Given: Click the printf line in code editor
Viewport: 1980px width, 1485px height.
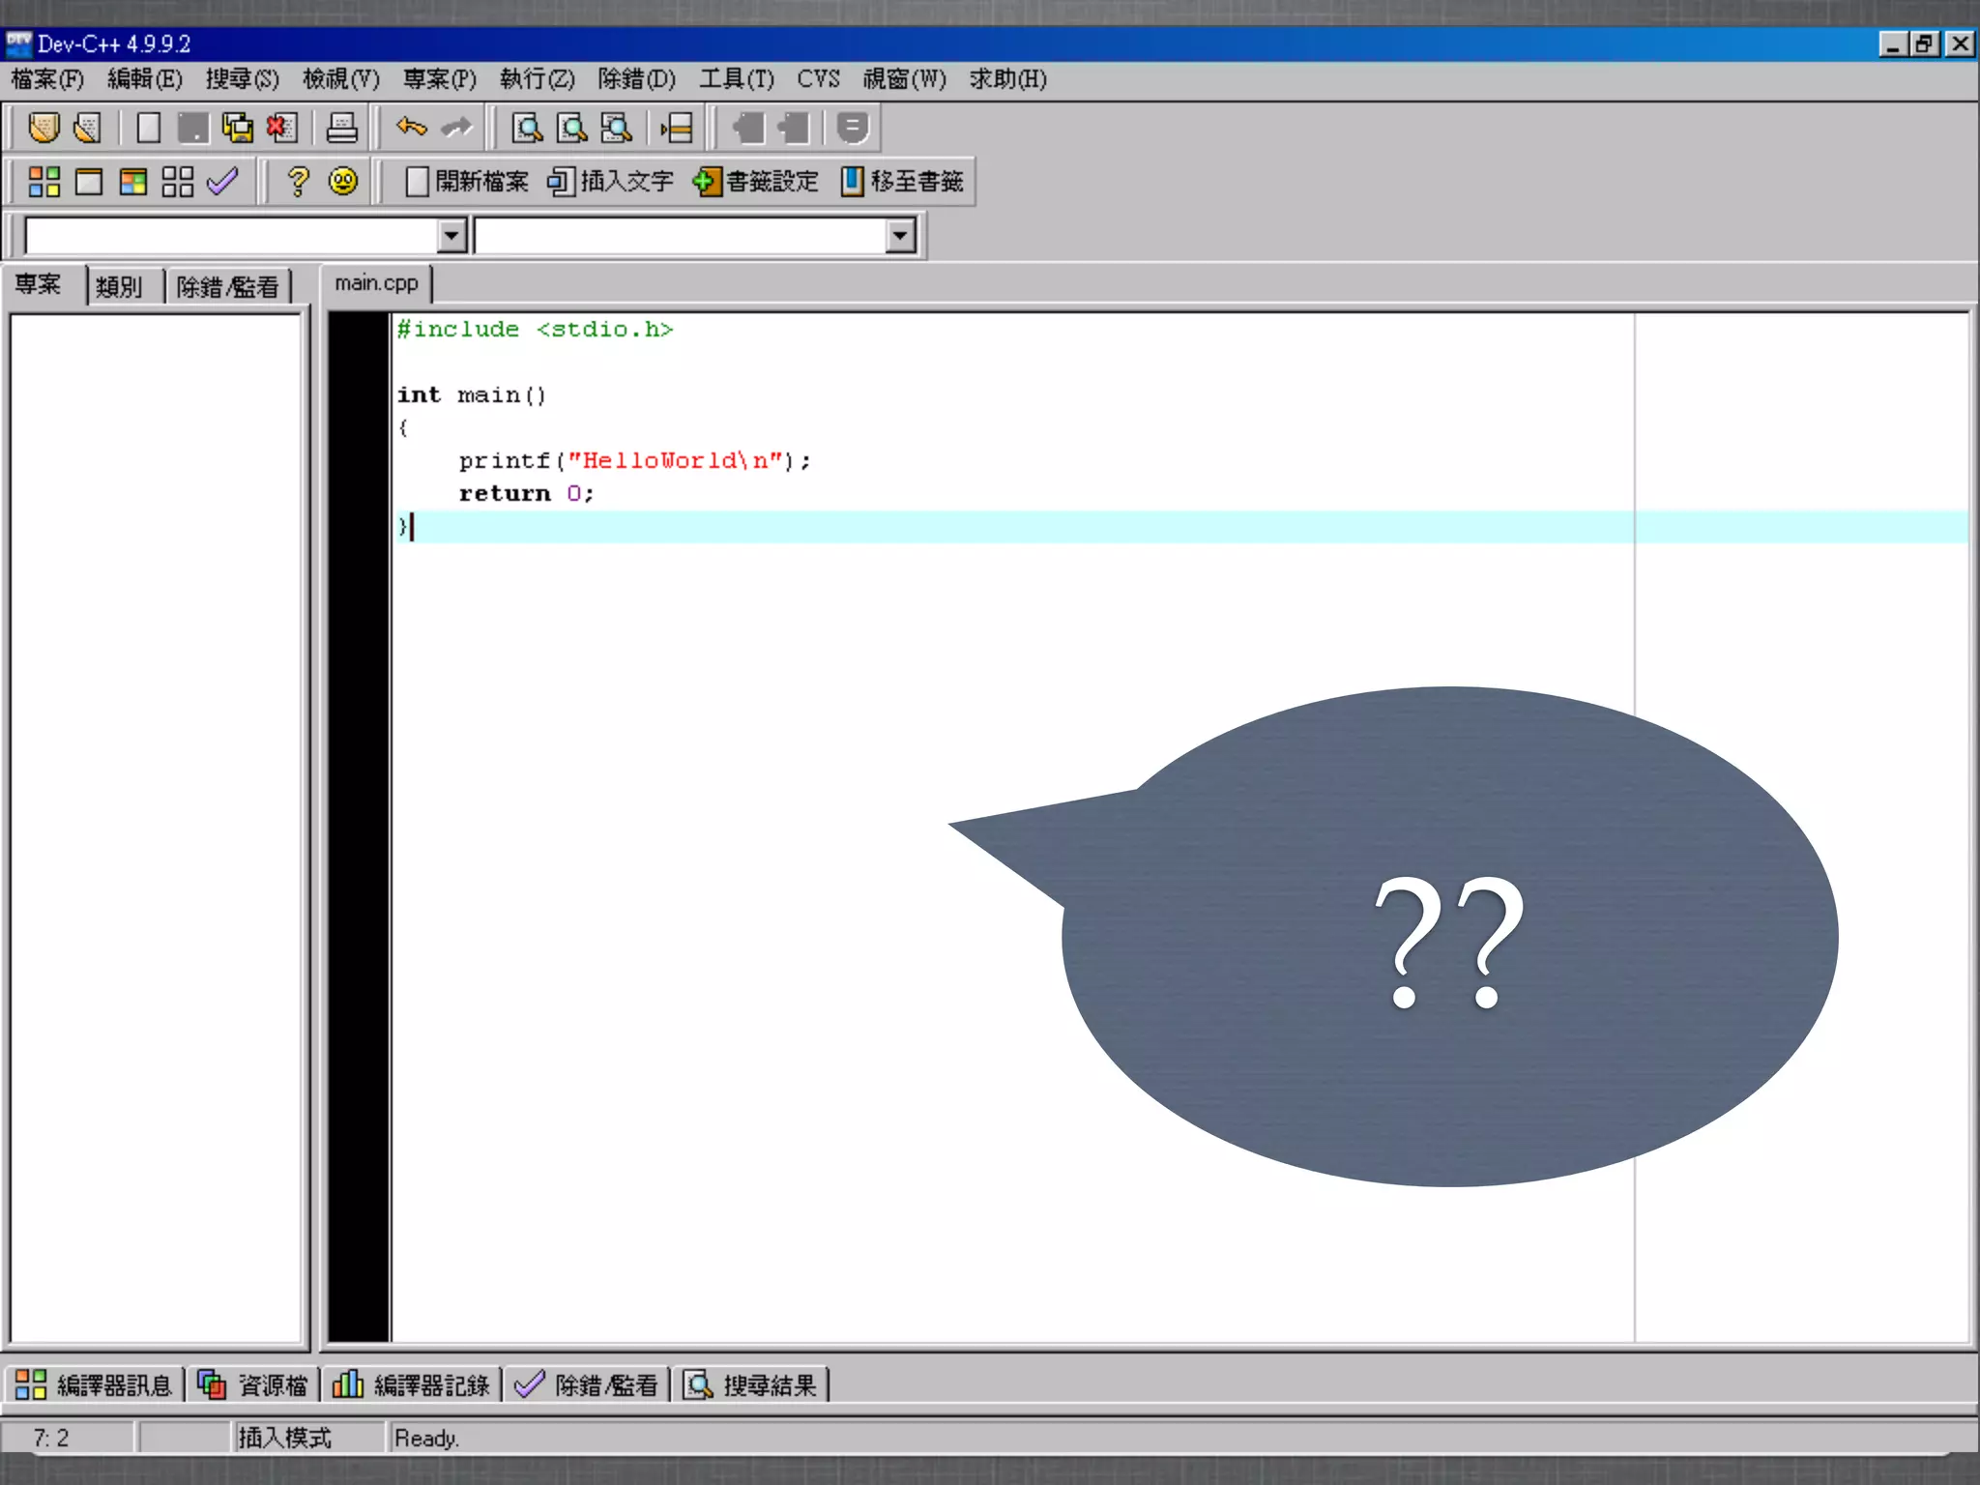Looking at the screenshot, I should (x=634, y=461).
